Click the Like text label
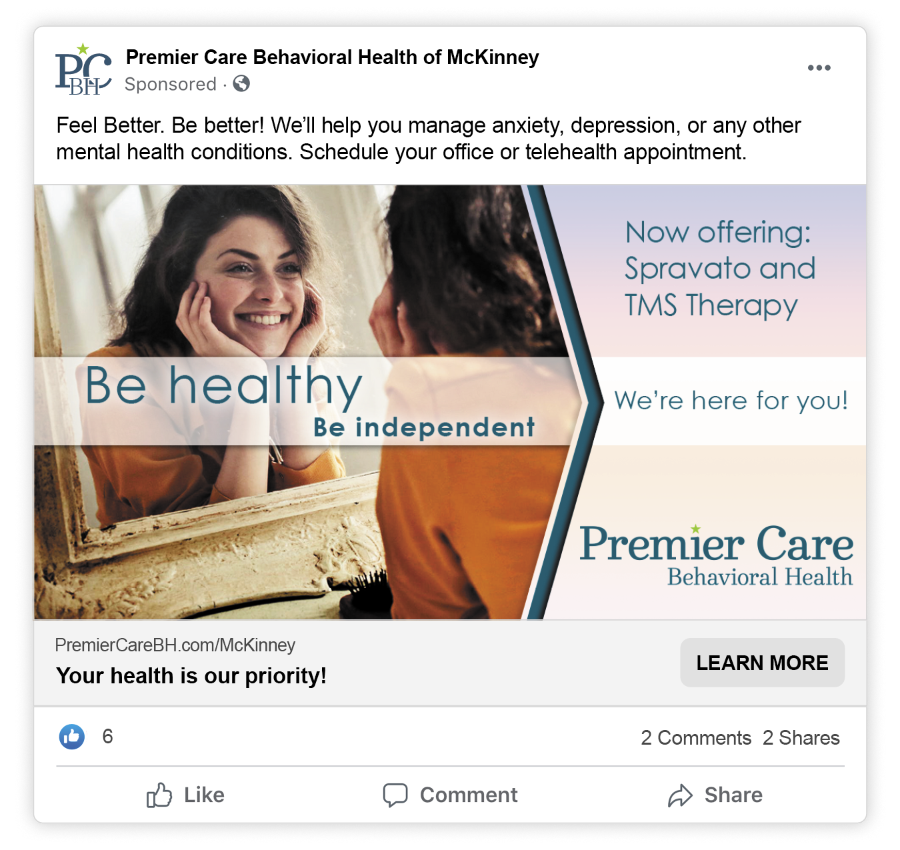Viewport: 900px width, 850px height. [x=204, y=795]
